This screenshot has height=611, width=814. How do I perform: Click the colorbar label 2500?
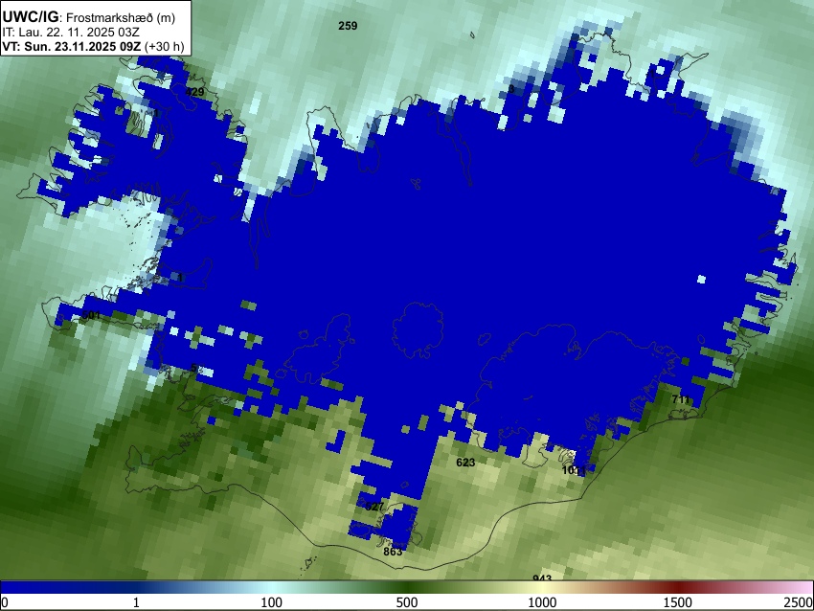coord(799,602)
